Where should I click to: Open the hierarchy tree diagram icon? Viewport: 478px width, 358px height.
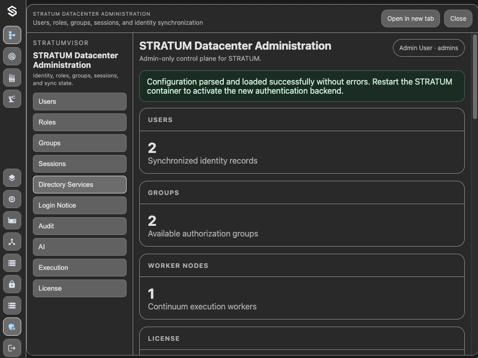12,35
